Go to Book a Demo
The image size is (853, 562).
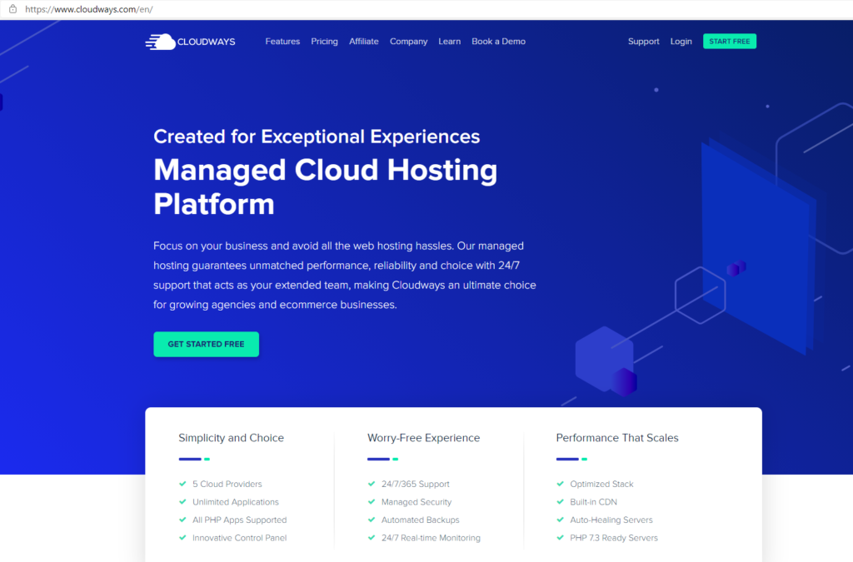[x=498, y=42]
